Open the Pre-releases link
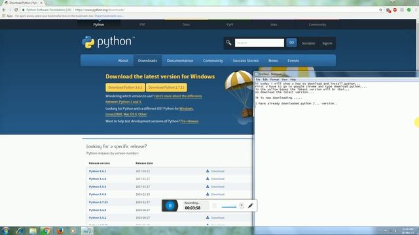 coord(189,121)
